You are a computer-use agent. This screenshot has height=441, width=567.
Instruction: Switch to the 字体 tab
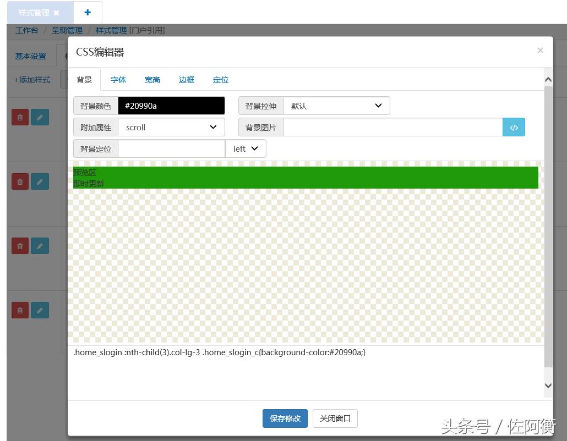118,80
